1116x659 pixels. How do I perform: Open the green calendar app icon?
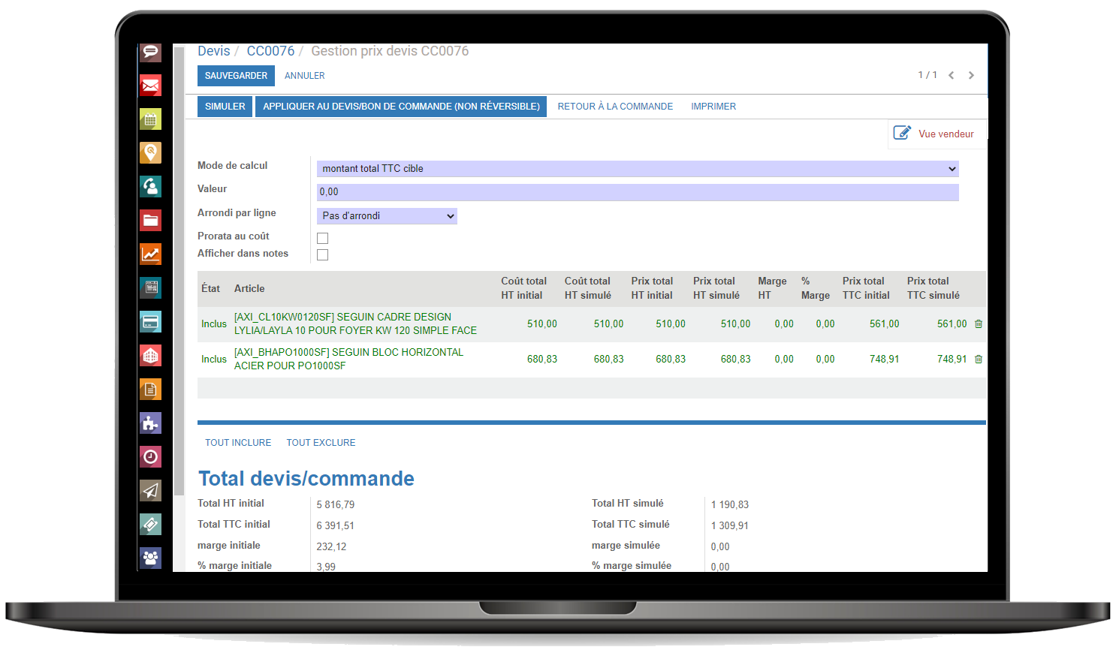click(150, 119)
